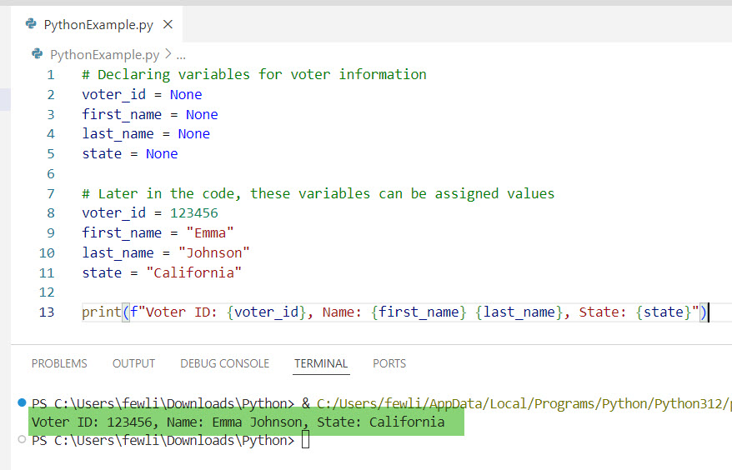Screen dimensions: 732x470
Task: Click line number 6 in the gutter
Action: (50, 174)
